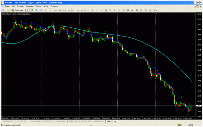The width and height of the screenshot is (203, 127).
Task: Click the terminal window icon after Советники
Action: (x=26, y=10)
